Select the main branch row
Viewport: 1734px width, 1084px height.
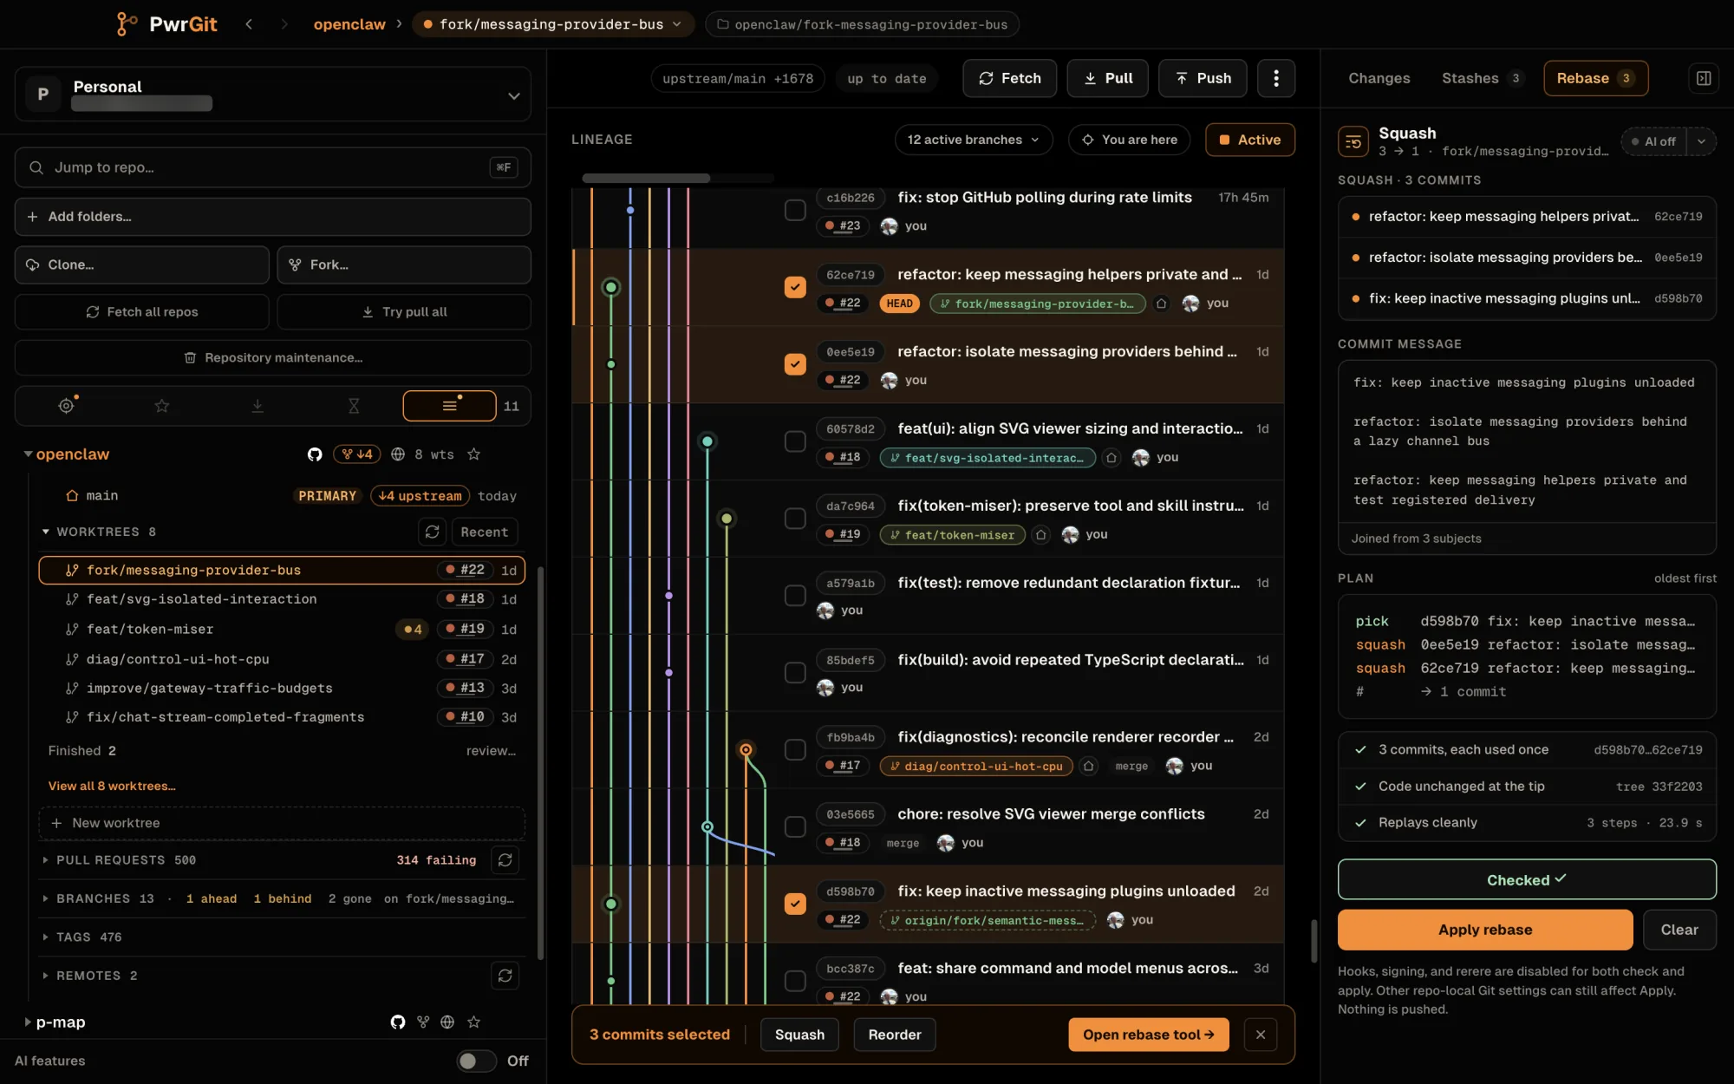pos(282,496)
